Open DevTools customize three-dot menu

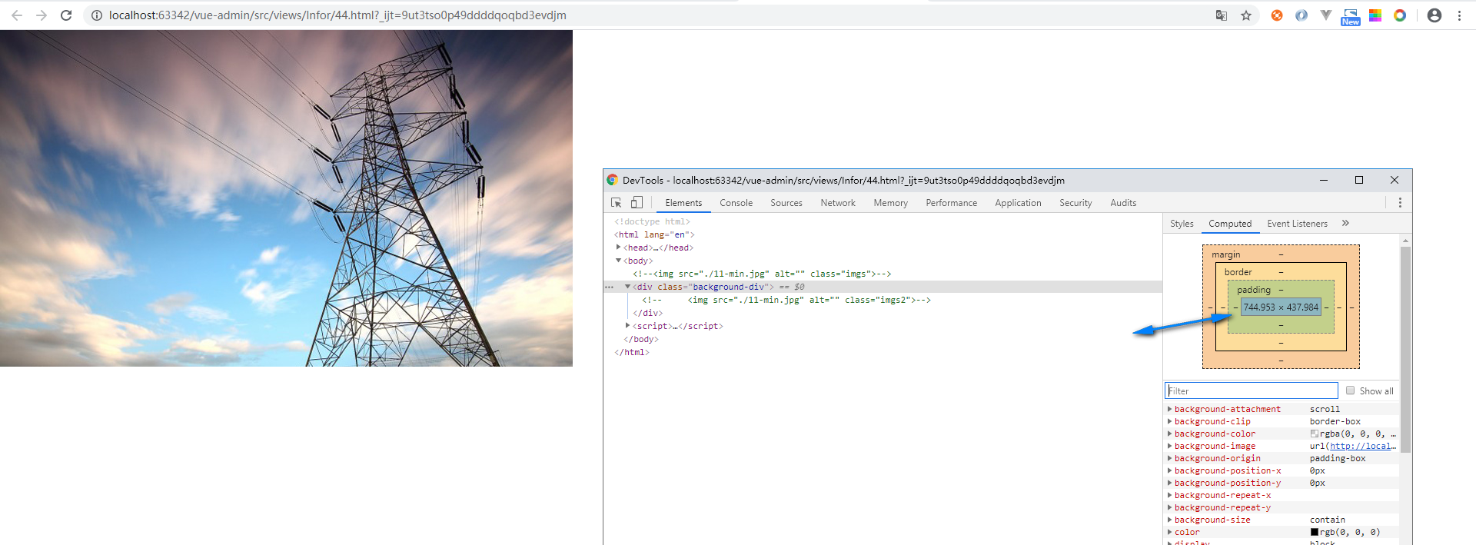(1400, 203)
